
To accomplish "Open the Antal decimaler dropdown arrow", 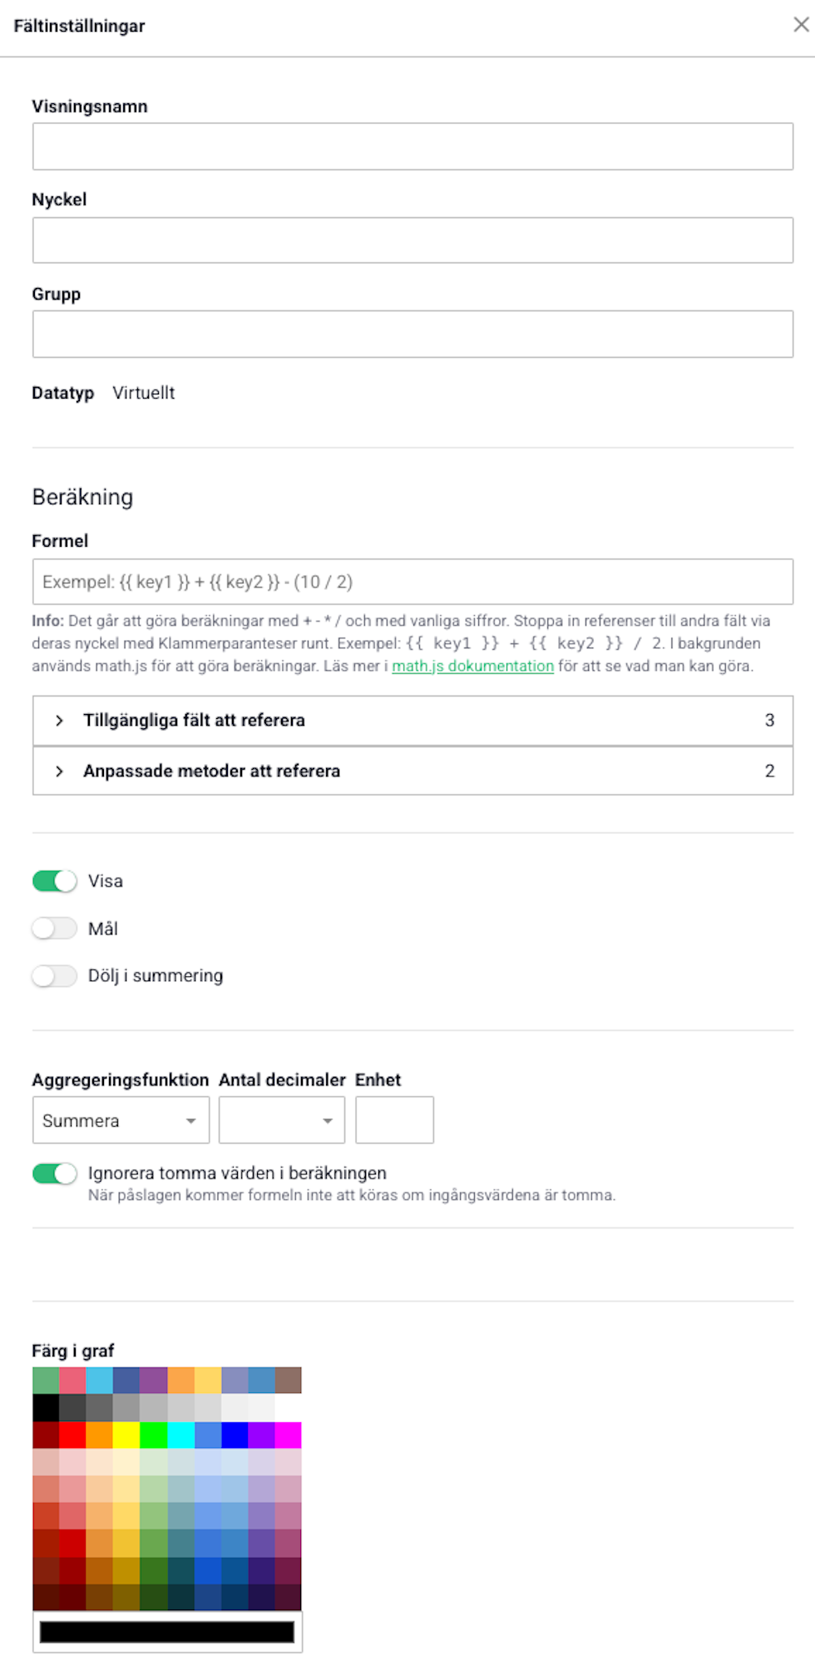I will click(x=328, y=1121).
